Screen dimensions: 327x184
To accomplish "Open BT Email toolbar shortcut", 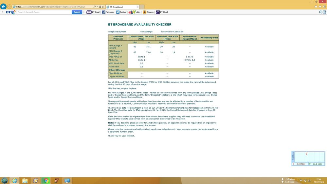I will (93, 12).
